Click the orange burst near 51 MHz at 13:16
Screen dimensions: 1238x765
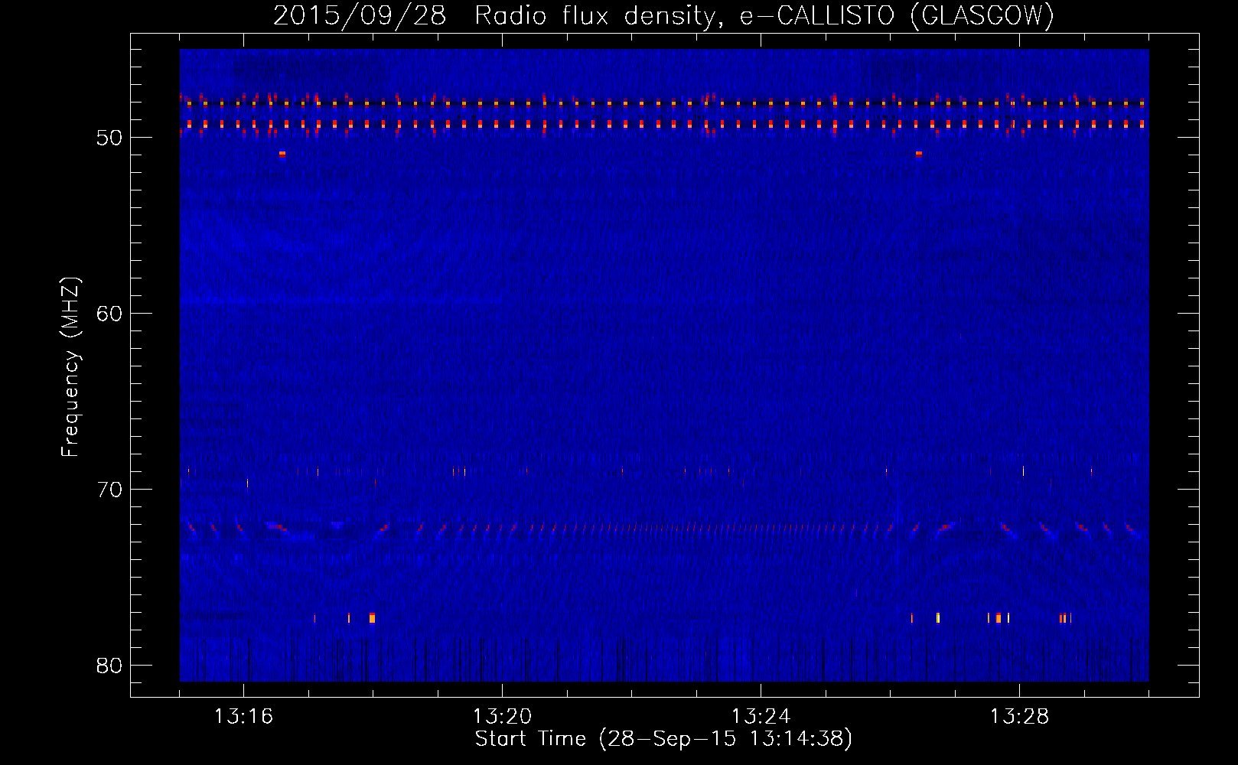pyautogui.click(x=282, y=154)
